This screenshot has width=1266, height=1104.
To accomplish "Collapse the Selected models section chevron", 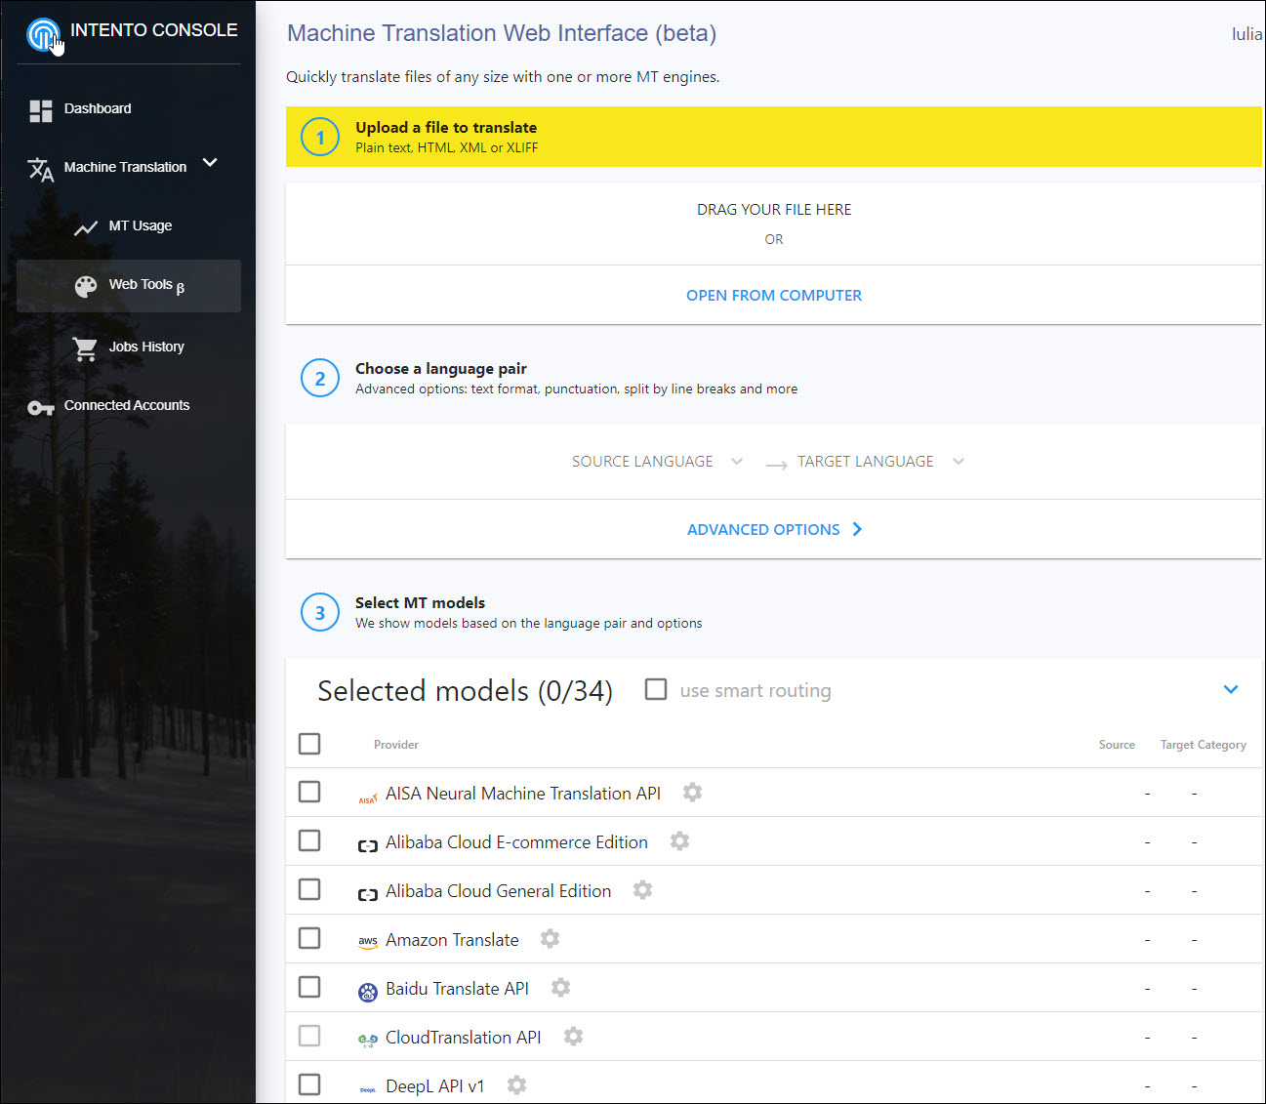I will pos(1230,689).
